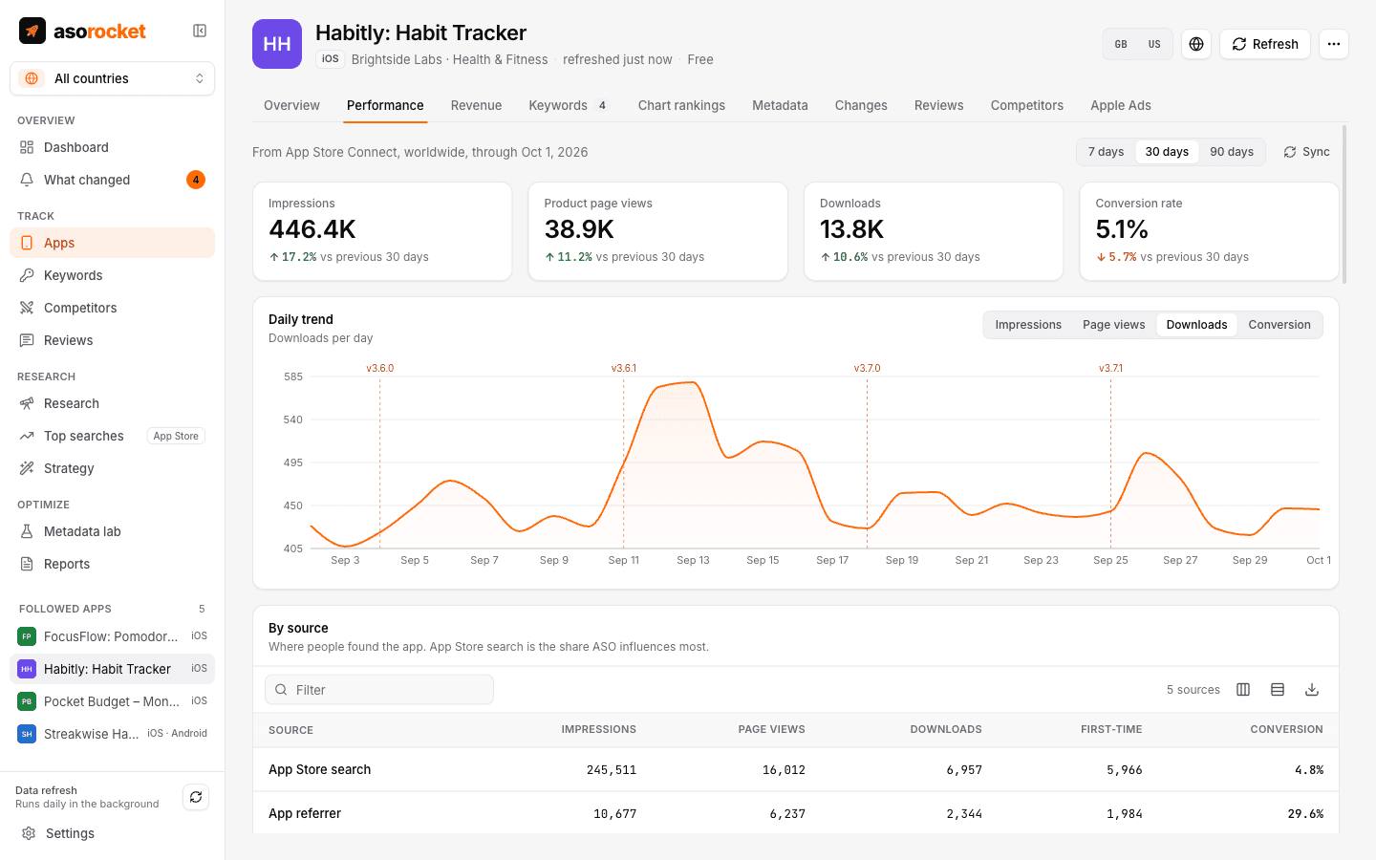The height and width of the screenshot is (860, 1376).
Task: Open the All countries dropdown
Action: pos(112,78)
